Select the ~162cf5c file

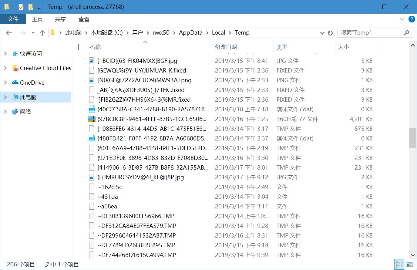(110, 187)
